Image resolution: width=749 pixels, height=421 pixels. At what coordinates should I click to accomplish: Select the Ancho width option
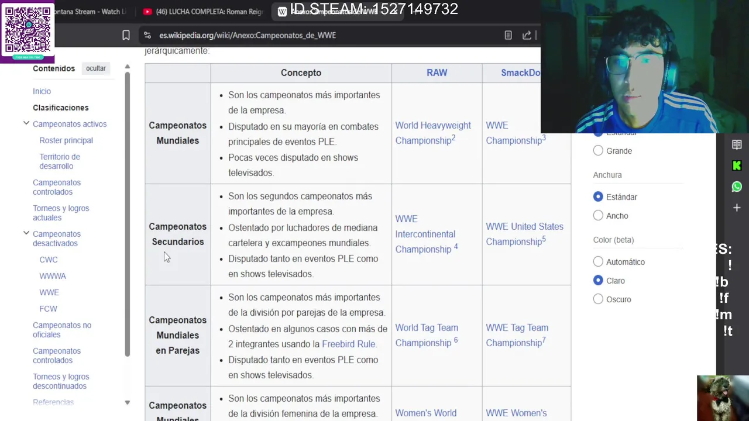(x=598, y=216)
